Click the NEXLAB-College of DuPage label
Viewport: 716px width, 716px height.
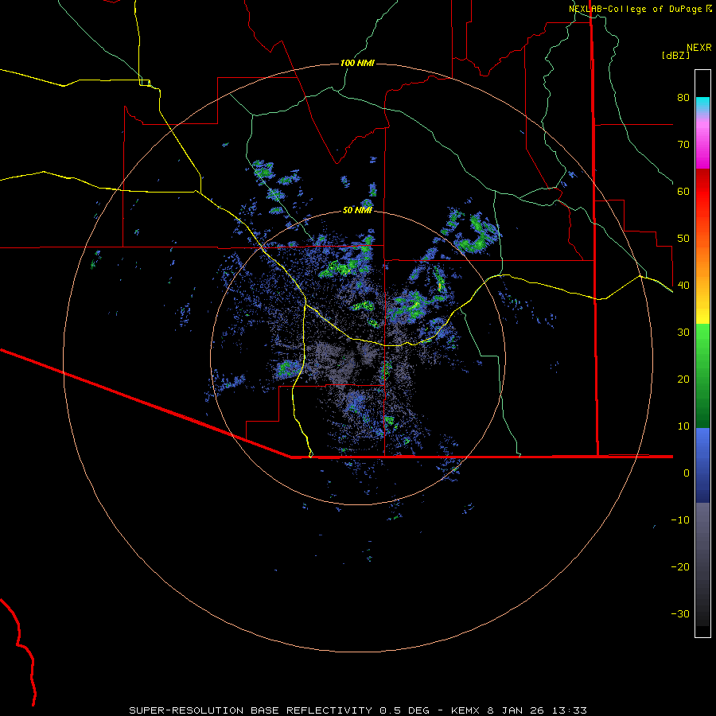pyautogui.click(x=636, y=9)
